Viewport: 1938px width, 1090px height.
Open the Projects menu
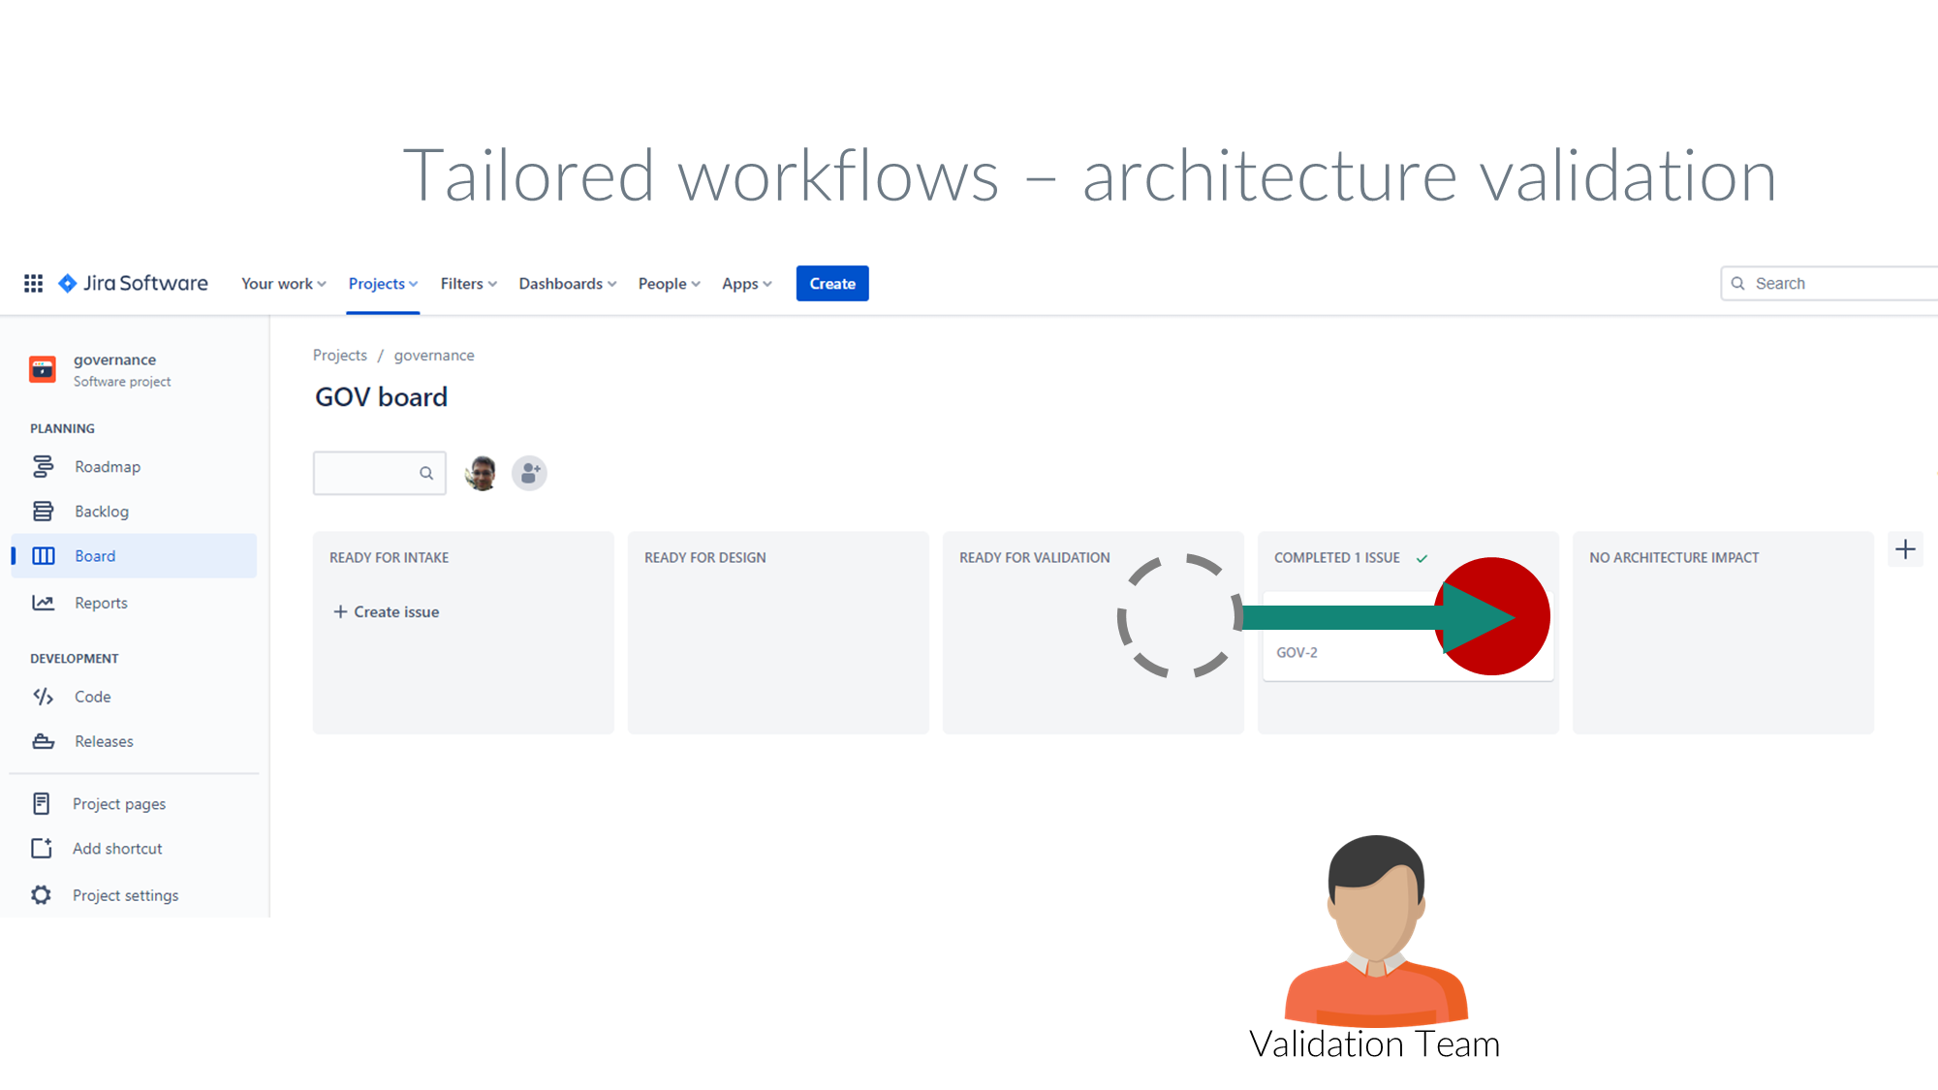tap(383, 284)
